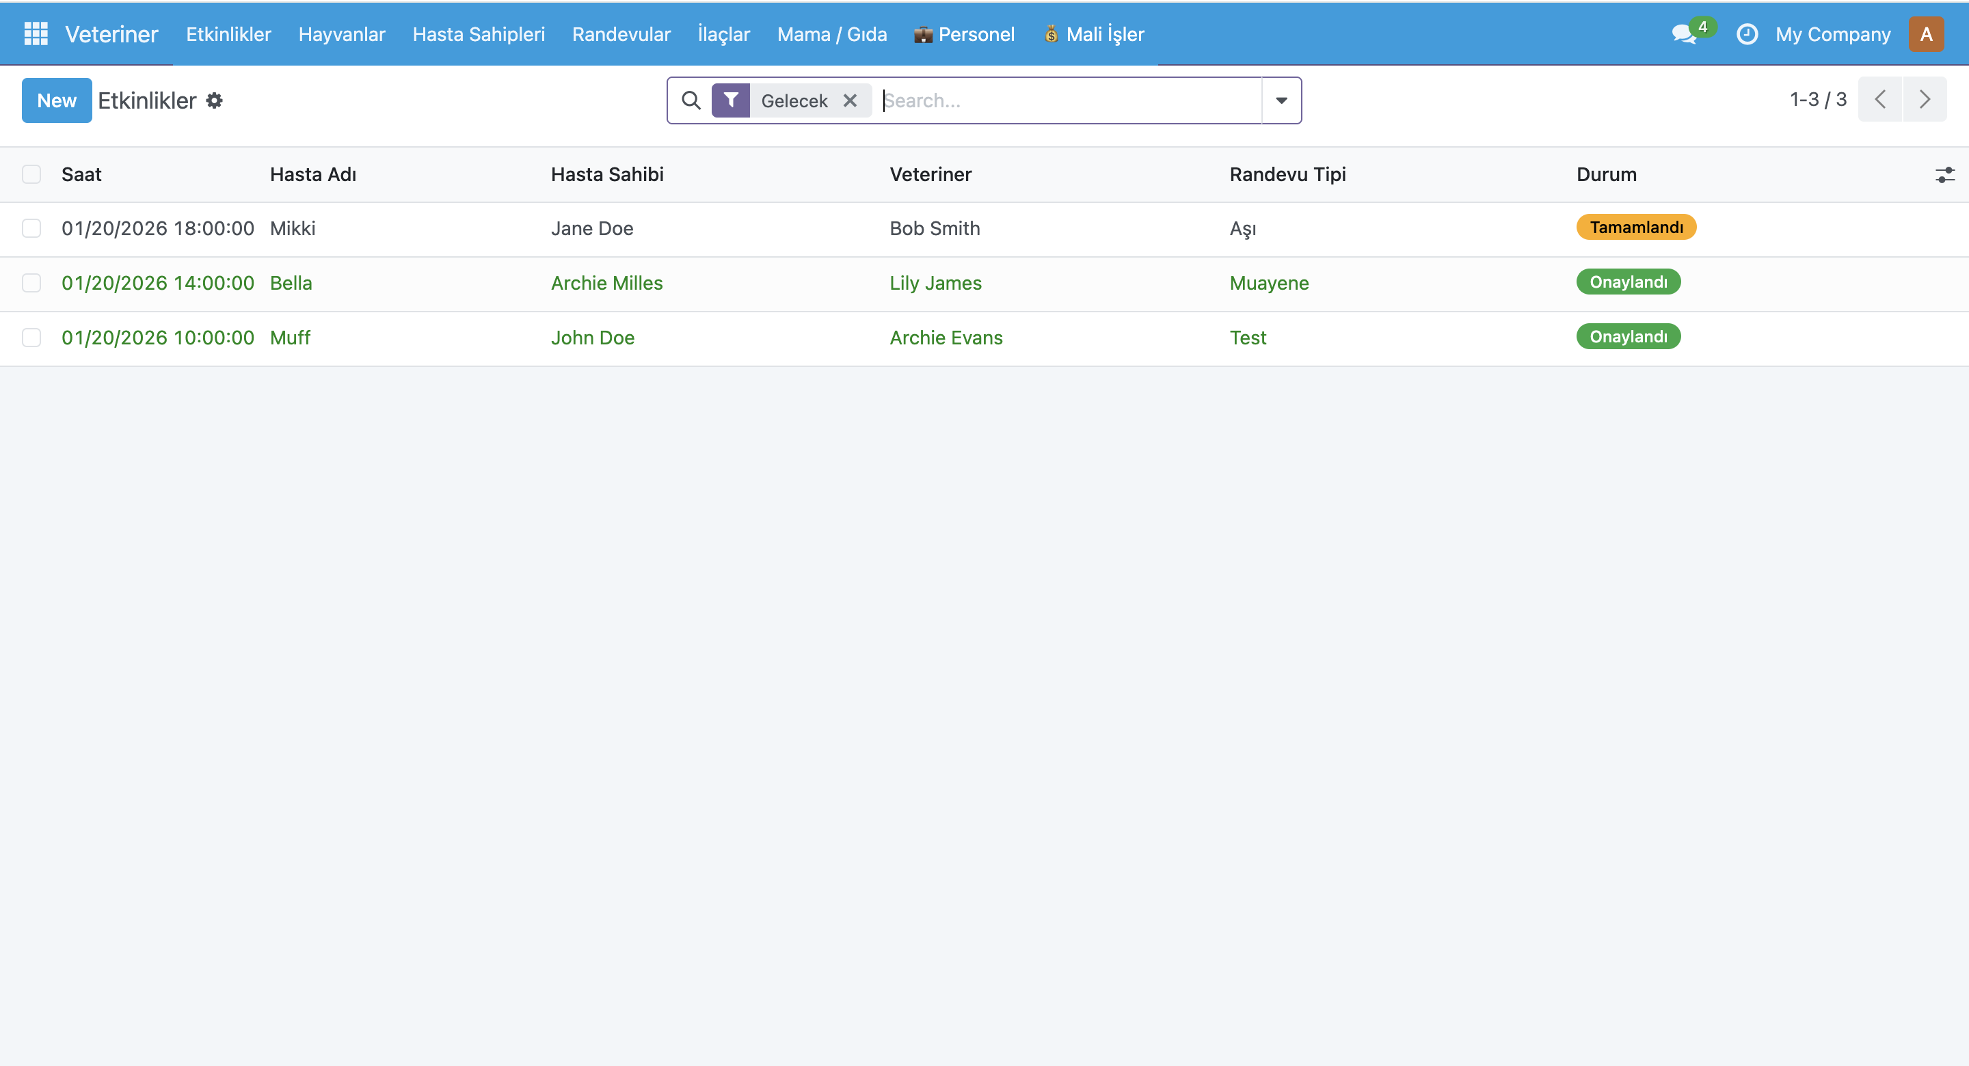Expand the Mali İşler menu
Viewport: 1969px width, 1066px height.
click(1094, 33)
